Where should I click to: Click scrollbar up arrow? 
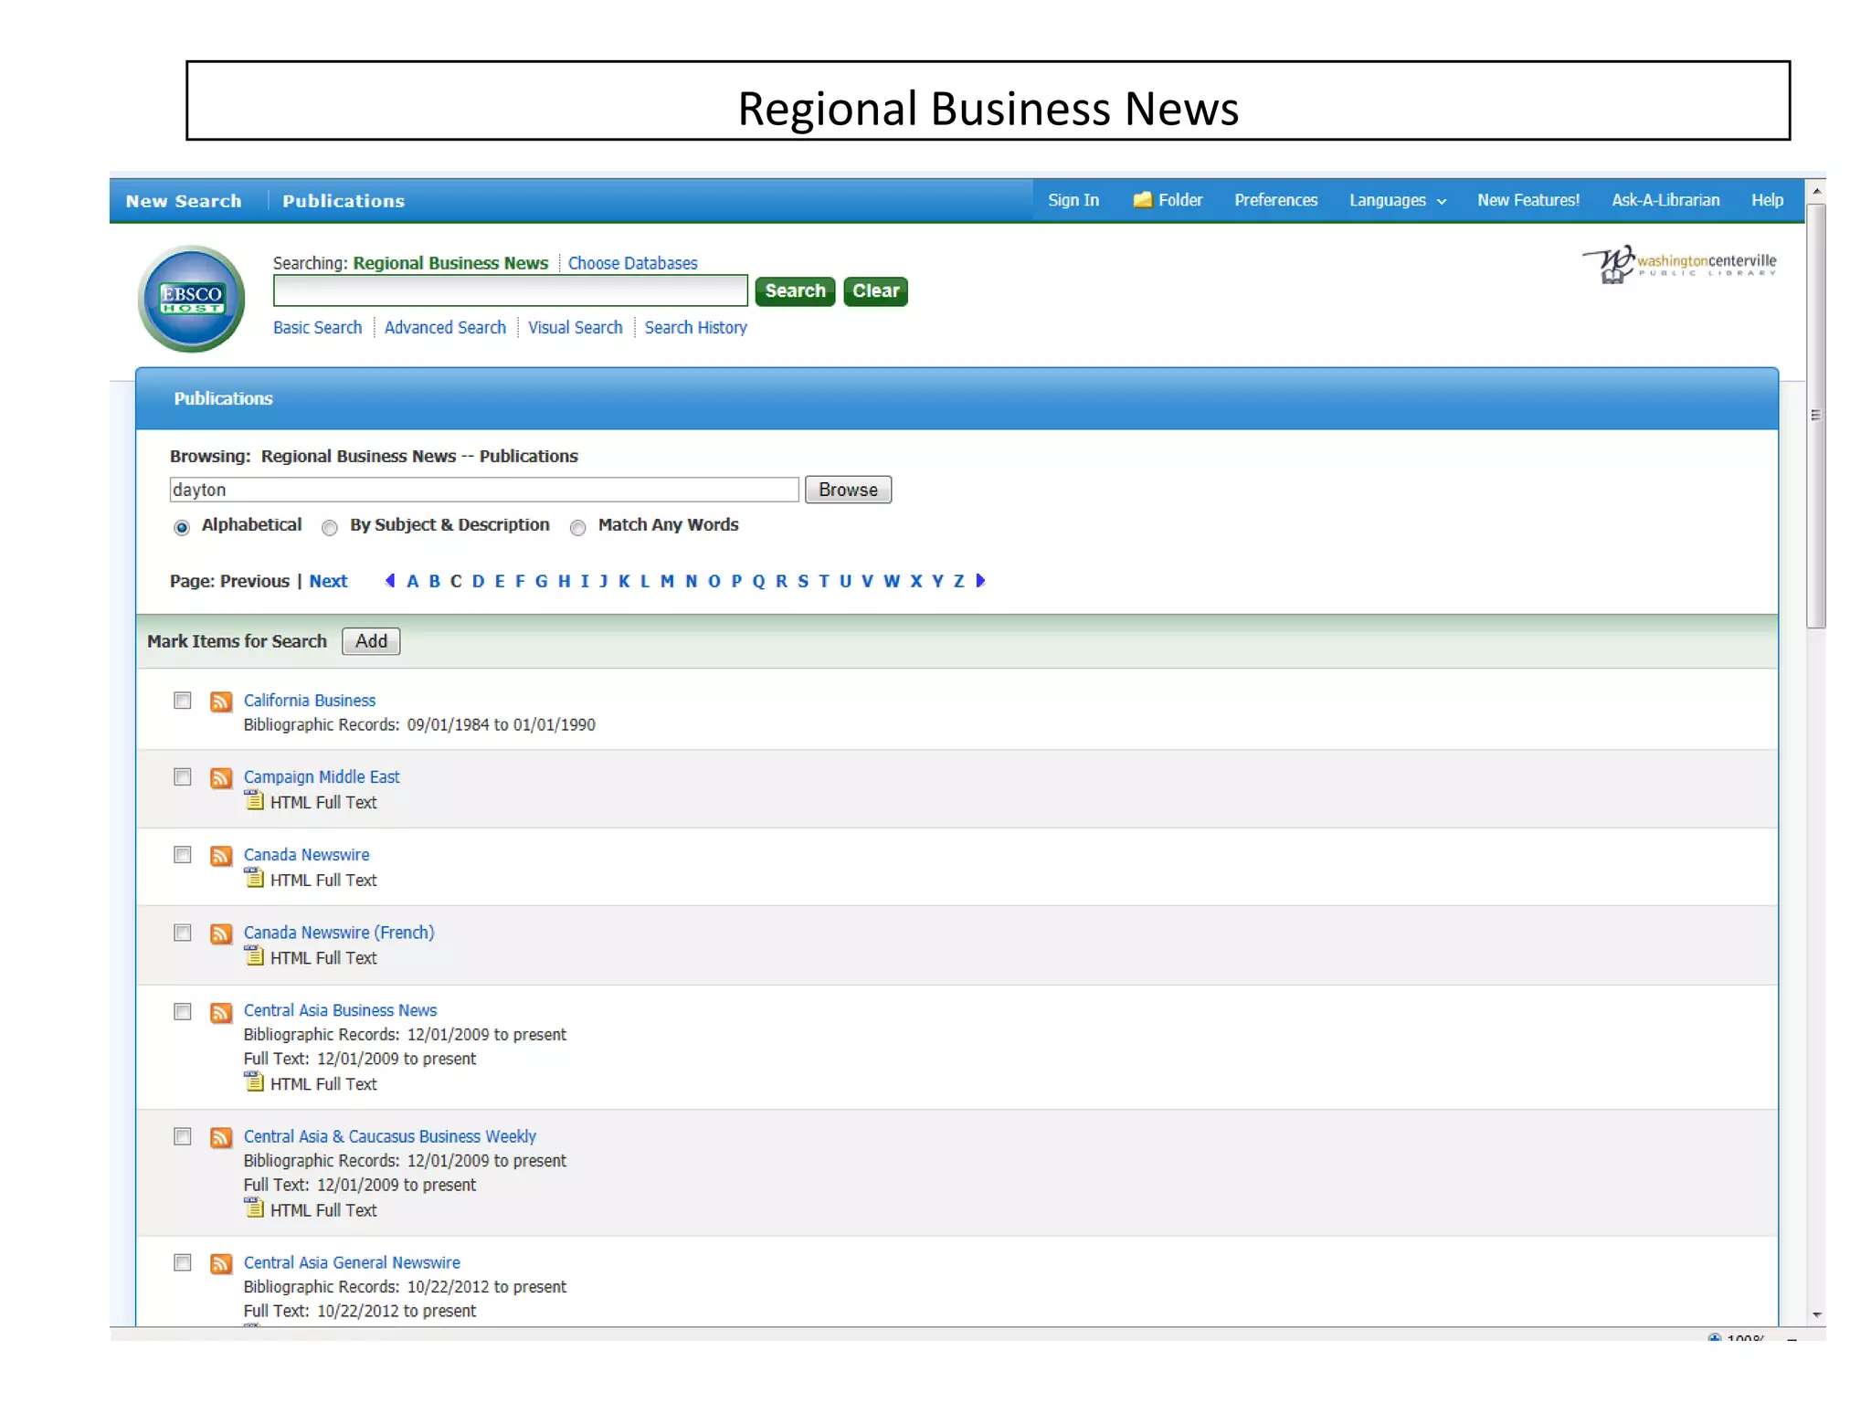pos(1816,191)
